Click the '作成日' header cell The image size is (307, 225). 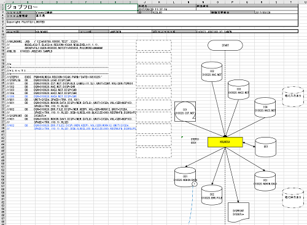click(x=167, y=6)
